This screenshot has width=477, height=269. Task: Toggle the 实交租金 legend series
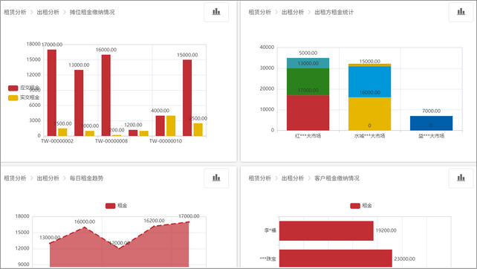[x=24, y=97]
